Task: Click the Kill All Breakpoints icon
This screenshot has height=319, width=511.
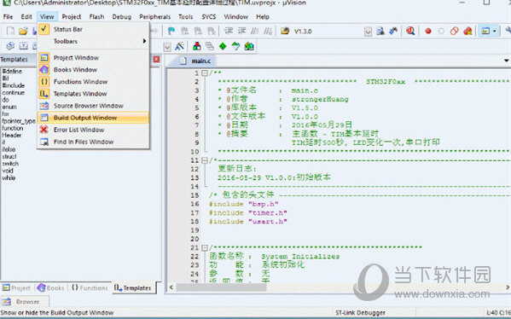Action: click(467, 31)
